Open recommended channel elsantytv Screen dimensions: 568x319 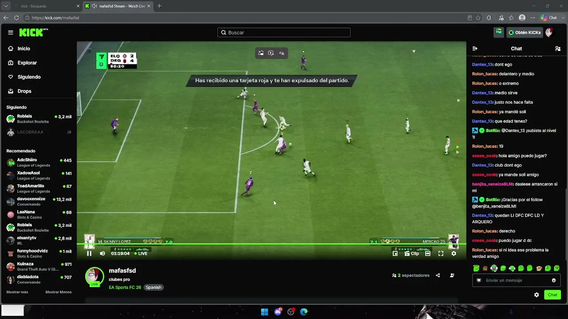click(x=39, y=241)
